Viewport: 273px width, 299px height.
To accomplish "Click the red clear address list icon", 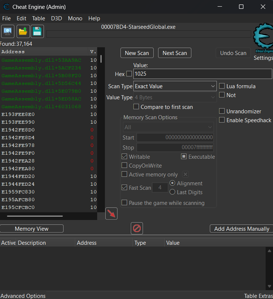I will [137, 228].
